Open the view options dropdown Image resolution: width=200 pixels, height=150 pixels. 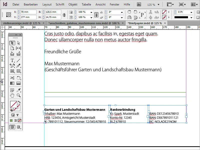click(170, 4)
